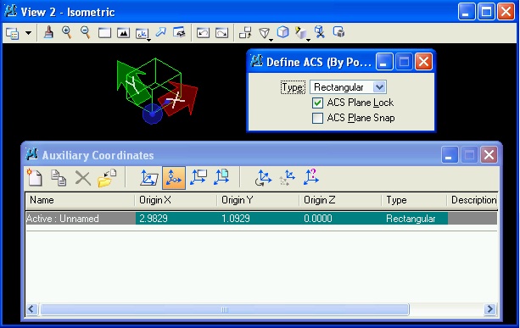
Task: Click the Fit View icon
Action: [x=123, y=33]
